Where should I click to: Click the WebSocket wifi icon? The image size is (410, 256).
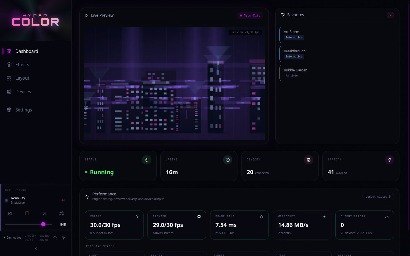[324, 217]
